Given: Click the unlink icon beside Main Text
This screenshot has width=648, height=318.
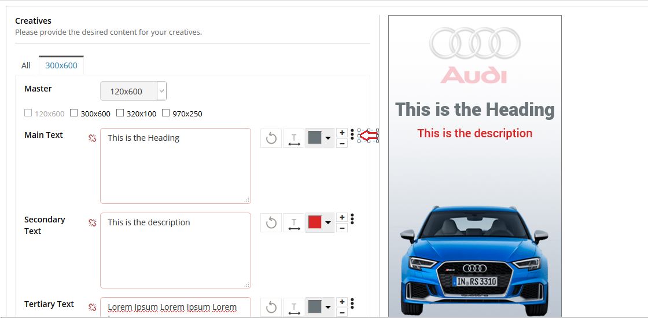Looking at the screenshot, I should (x=93, y=138).
